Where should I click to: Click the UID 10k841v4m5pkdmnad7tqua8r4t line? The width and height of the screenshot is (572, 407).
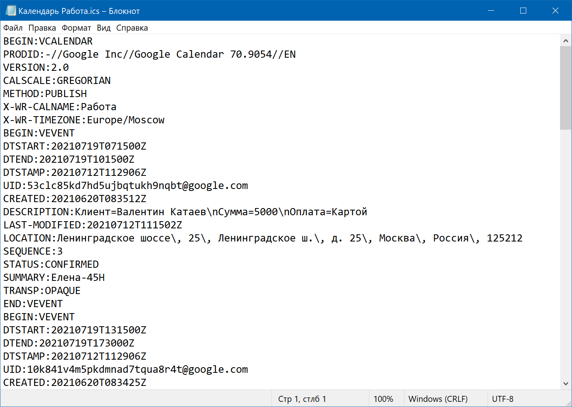point(125,370)
